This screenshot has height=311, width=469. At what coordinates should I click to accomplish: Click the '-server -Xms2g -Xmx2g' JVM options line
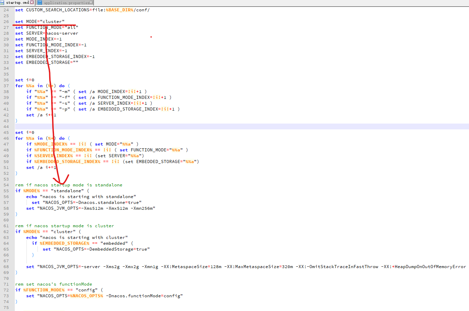(246, 267)
